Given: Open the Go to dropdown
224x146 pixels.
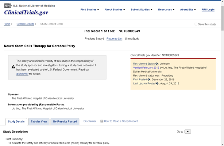Looking at the screenshot, I should click(x=188, y=132).
